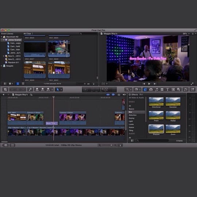Image resolution: width=197 pixels, height=197 pixels.
Task: Select the Distortion effects category
Action: pos(132,115)
